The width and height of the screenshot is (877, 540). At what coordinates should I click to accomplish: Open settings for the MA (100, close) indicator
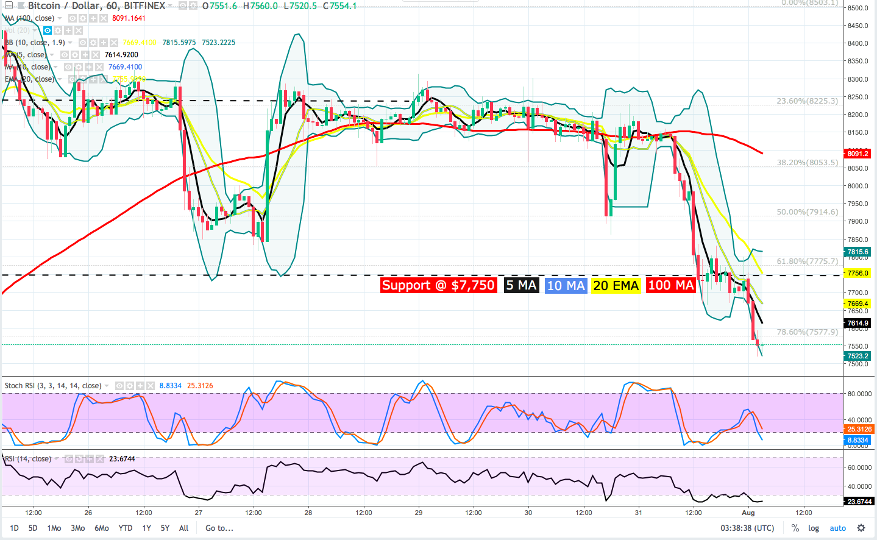click(x=82, y=18)
